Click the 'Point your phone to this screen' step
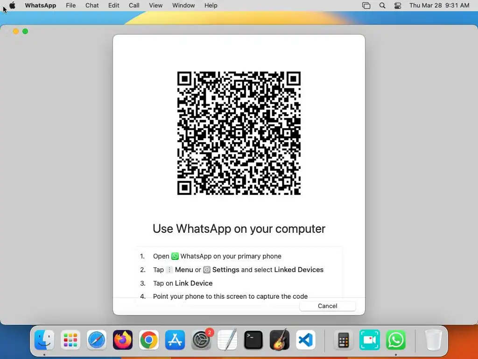478x359 pixels. click(230, 296)
